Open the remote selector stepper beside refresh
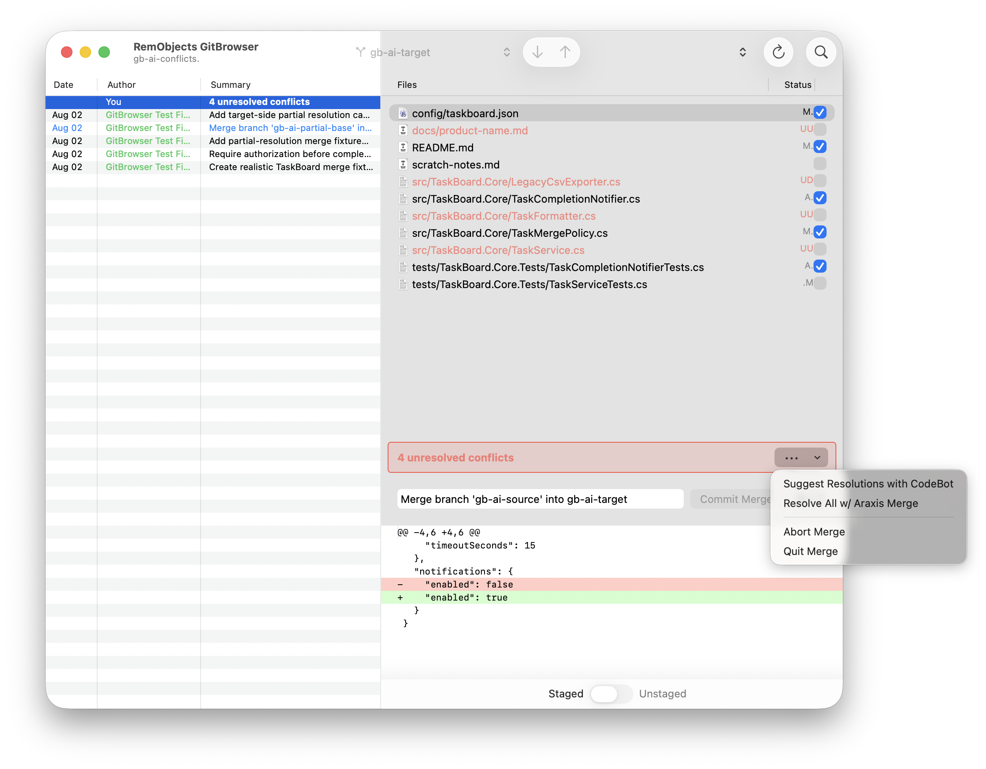 tap(743, 52)
